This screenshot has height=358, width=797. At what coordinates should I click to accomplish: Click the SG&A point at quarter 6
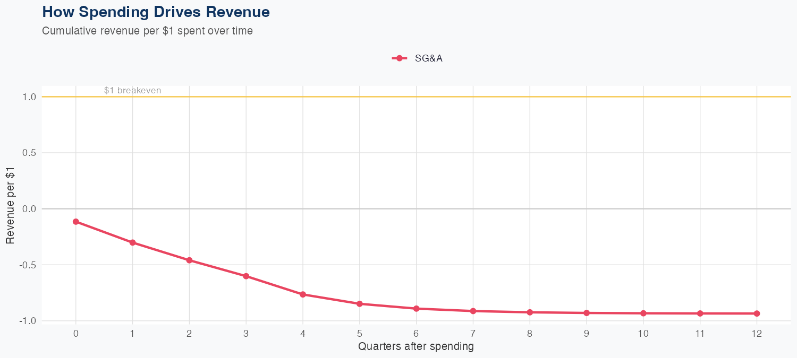(x=416, y=309)
